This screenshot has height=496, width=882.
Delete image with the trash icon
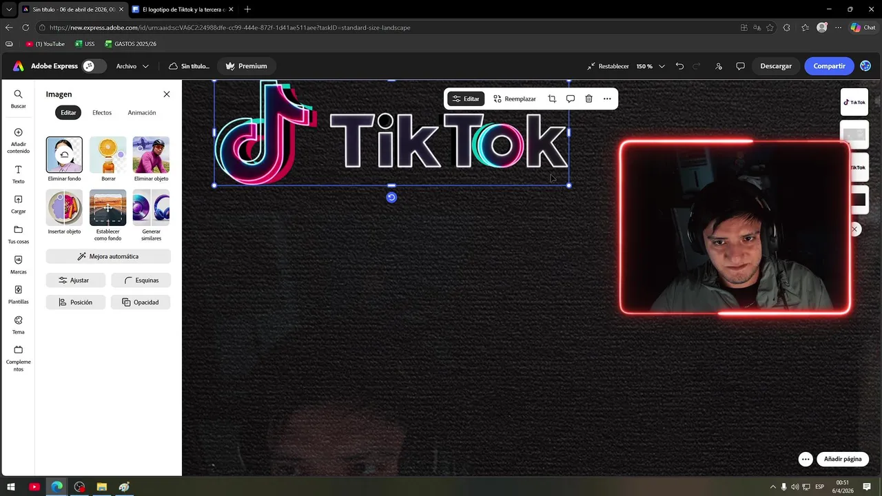(x=588, y=99)
